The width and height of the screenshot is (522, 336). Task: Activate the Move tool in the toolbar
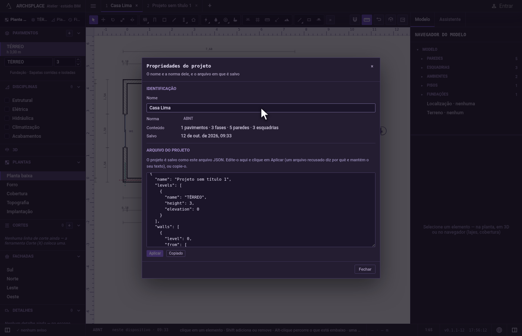click(103, 20)
